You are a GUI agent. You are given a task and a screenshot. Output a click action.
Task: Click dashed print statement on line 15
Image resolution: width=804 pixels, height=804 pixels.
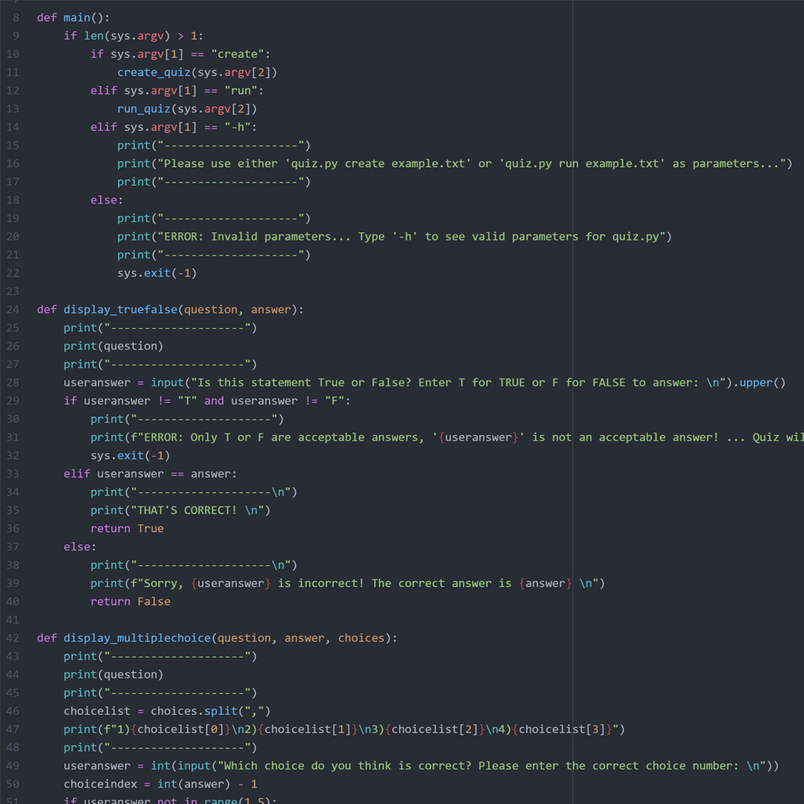coord(214,146)
